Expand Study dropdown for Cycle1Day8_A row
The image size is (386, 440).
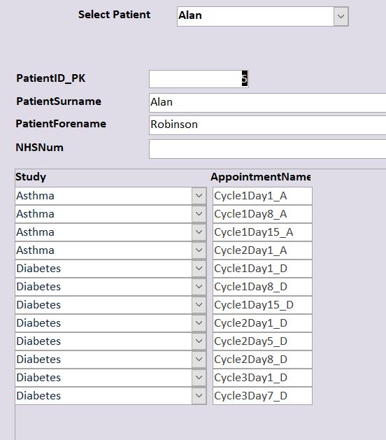point(199,214)
